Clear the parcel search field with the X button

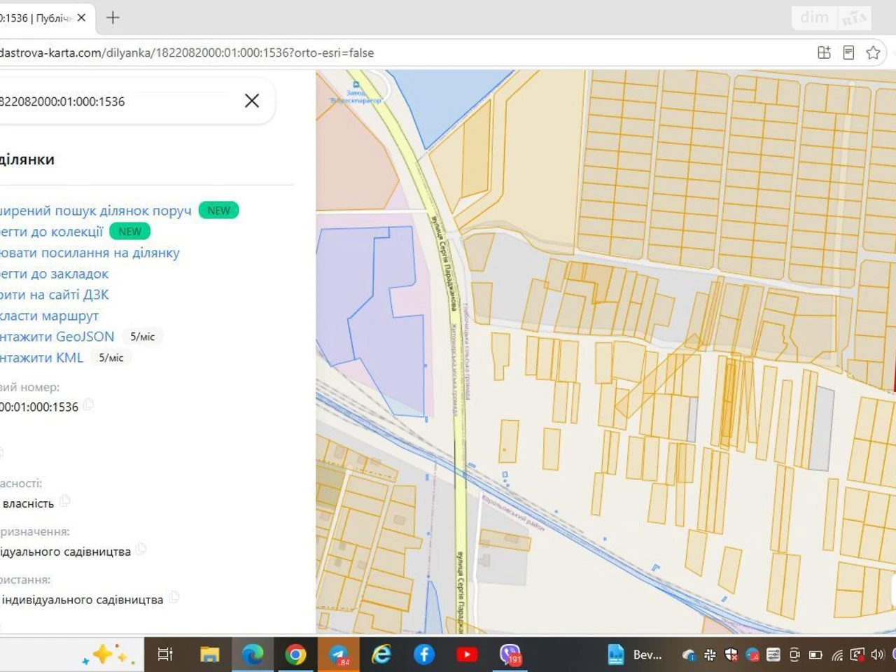pos(252,101)
